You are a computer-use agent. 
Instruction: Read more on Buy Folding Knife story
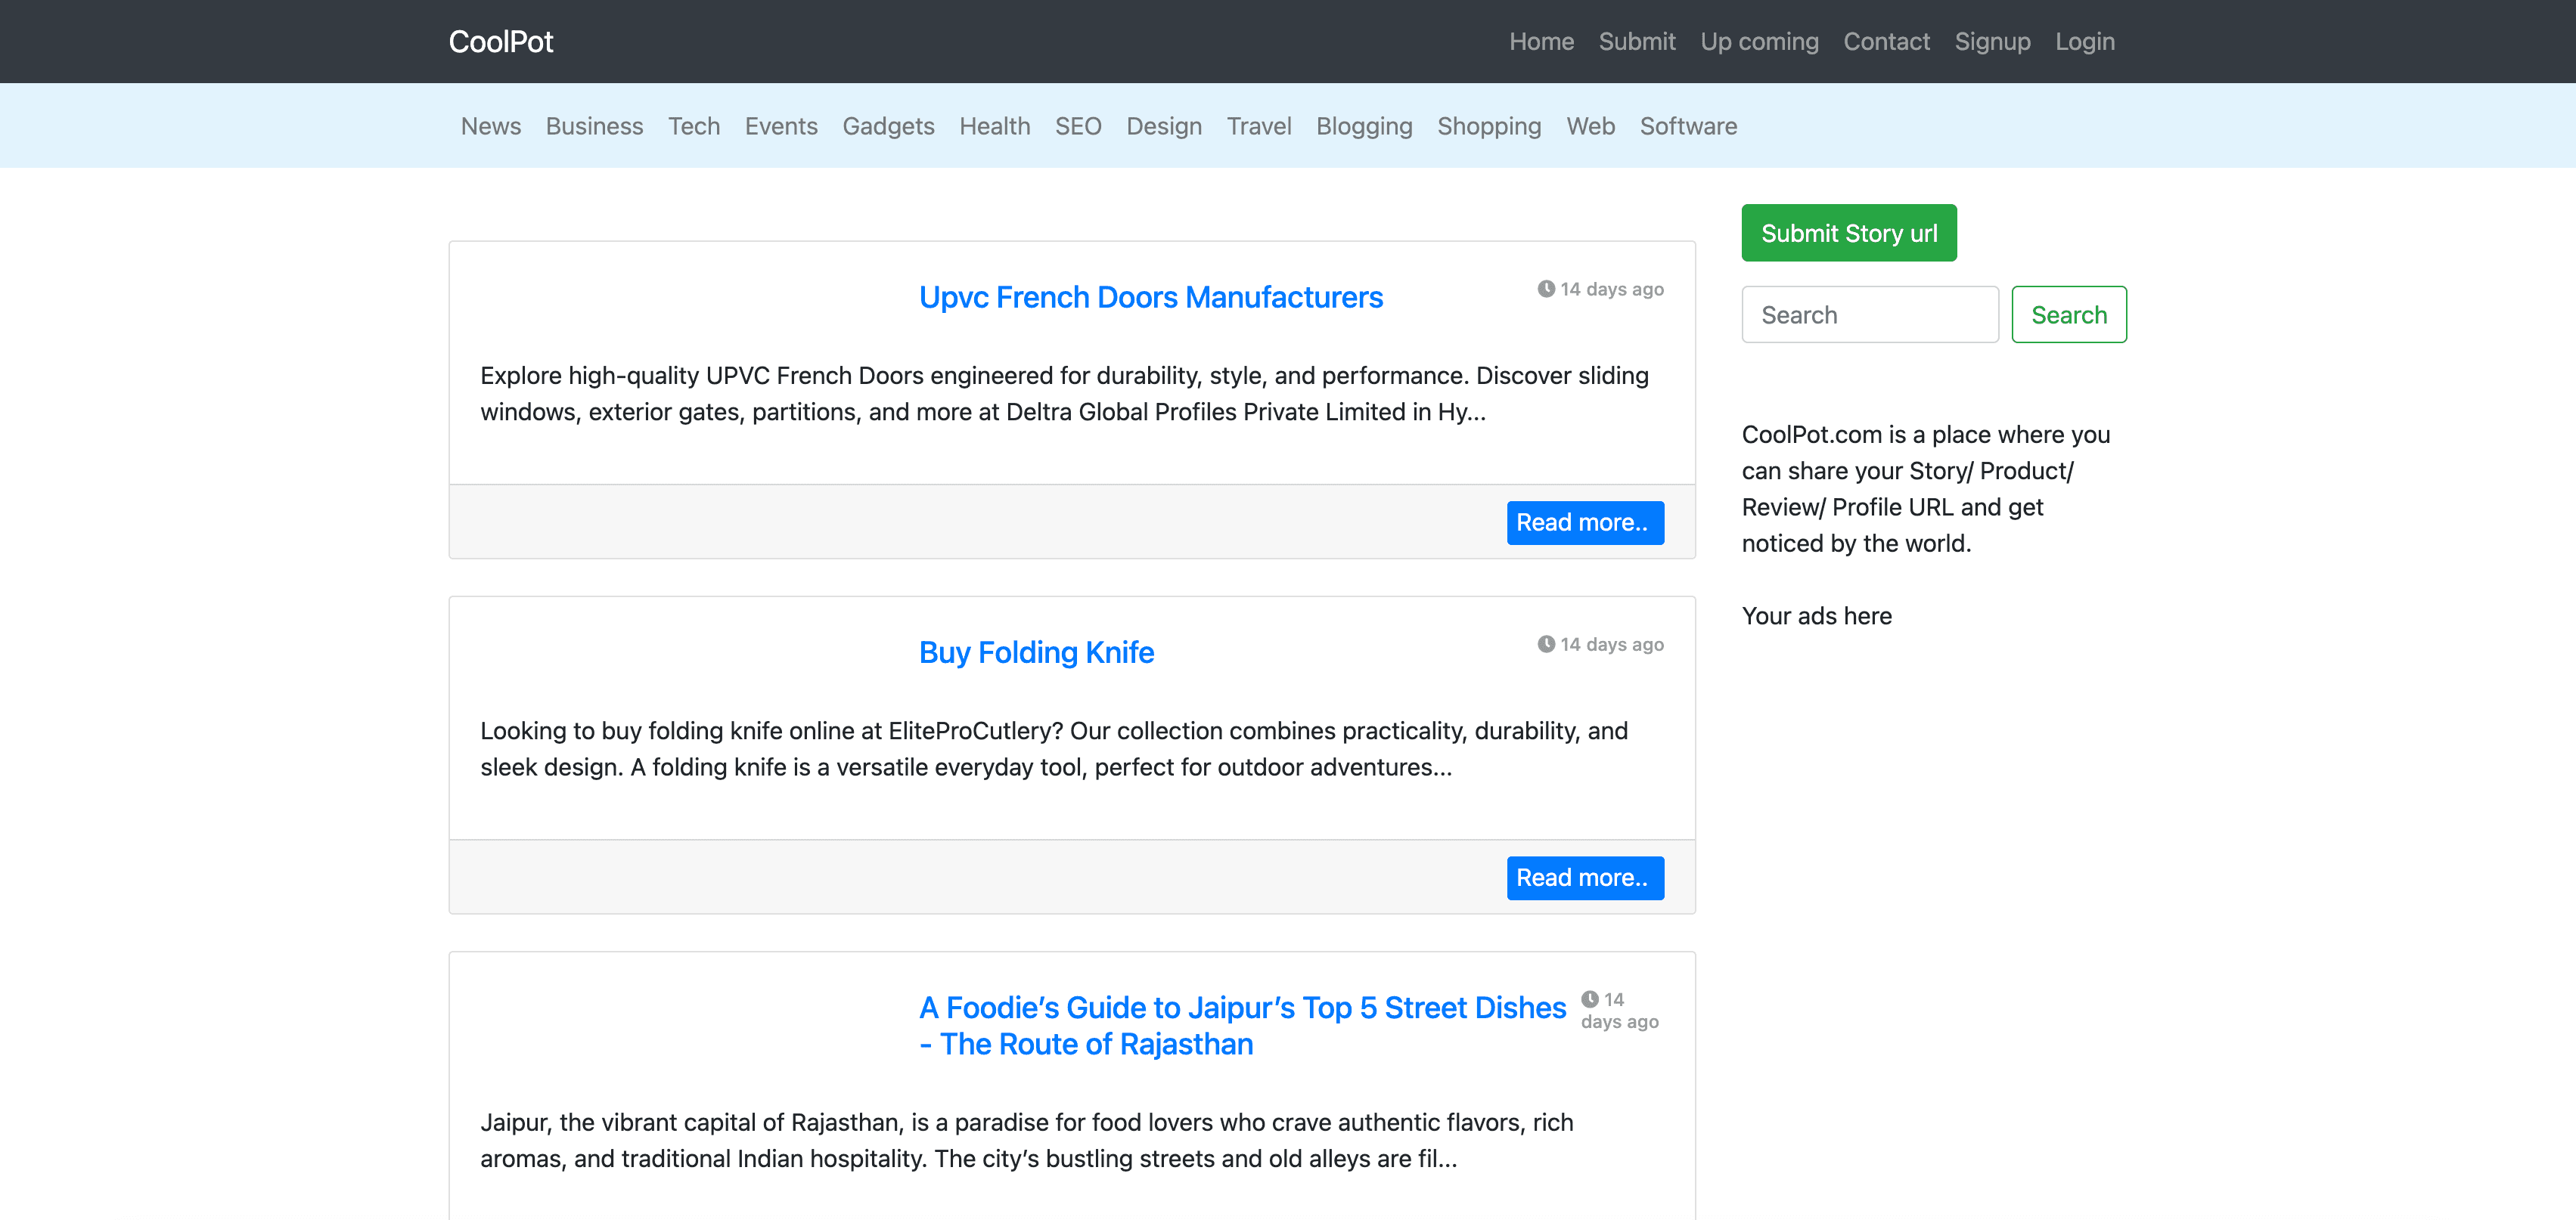(x=1585, y=878)
